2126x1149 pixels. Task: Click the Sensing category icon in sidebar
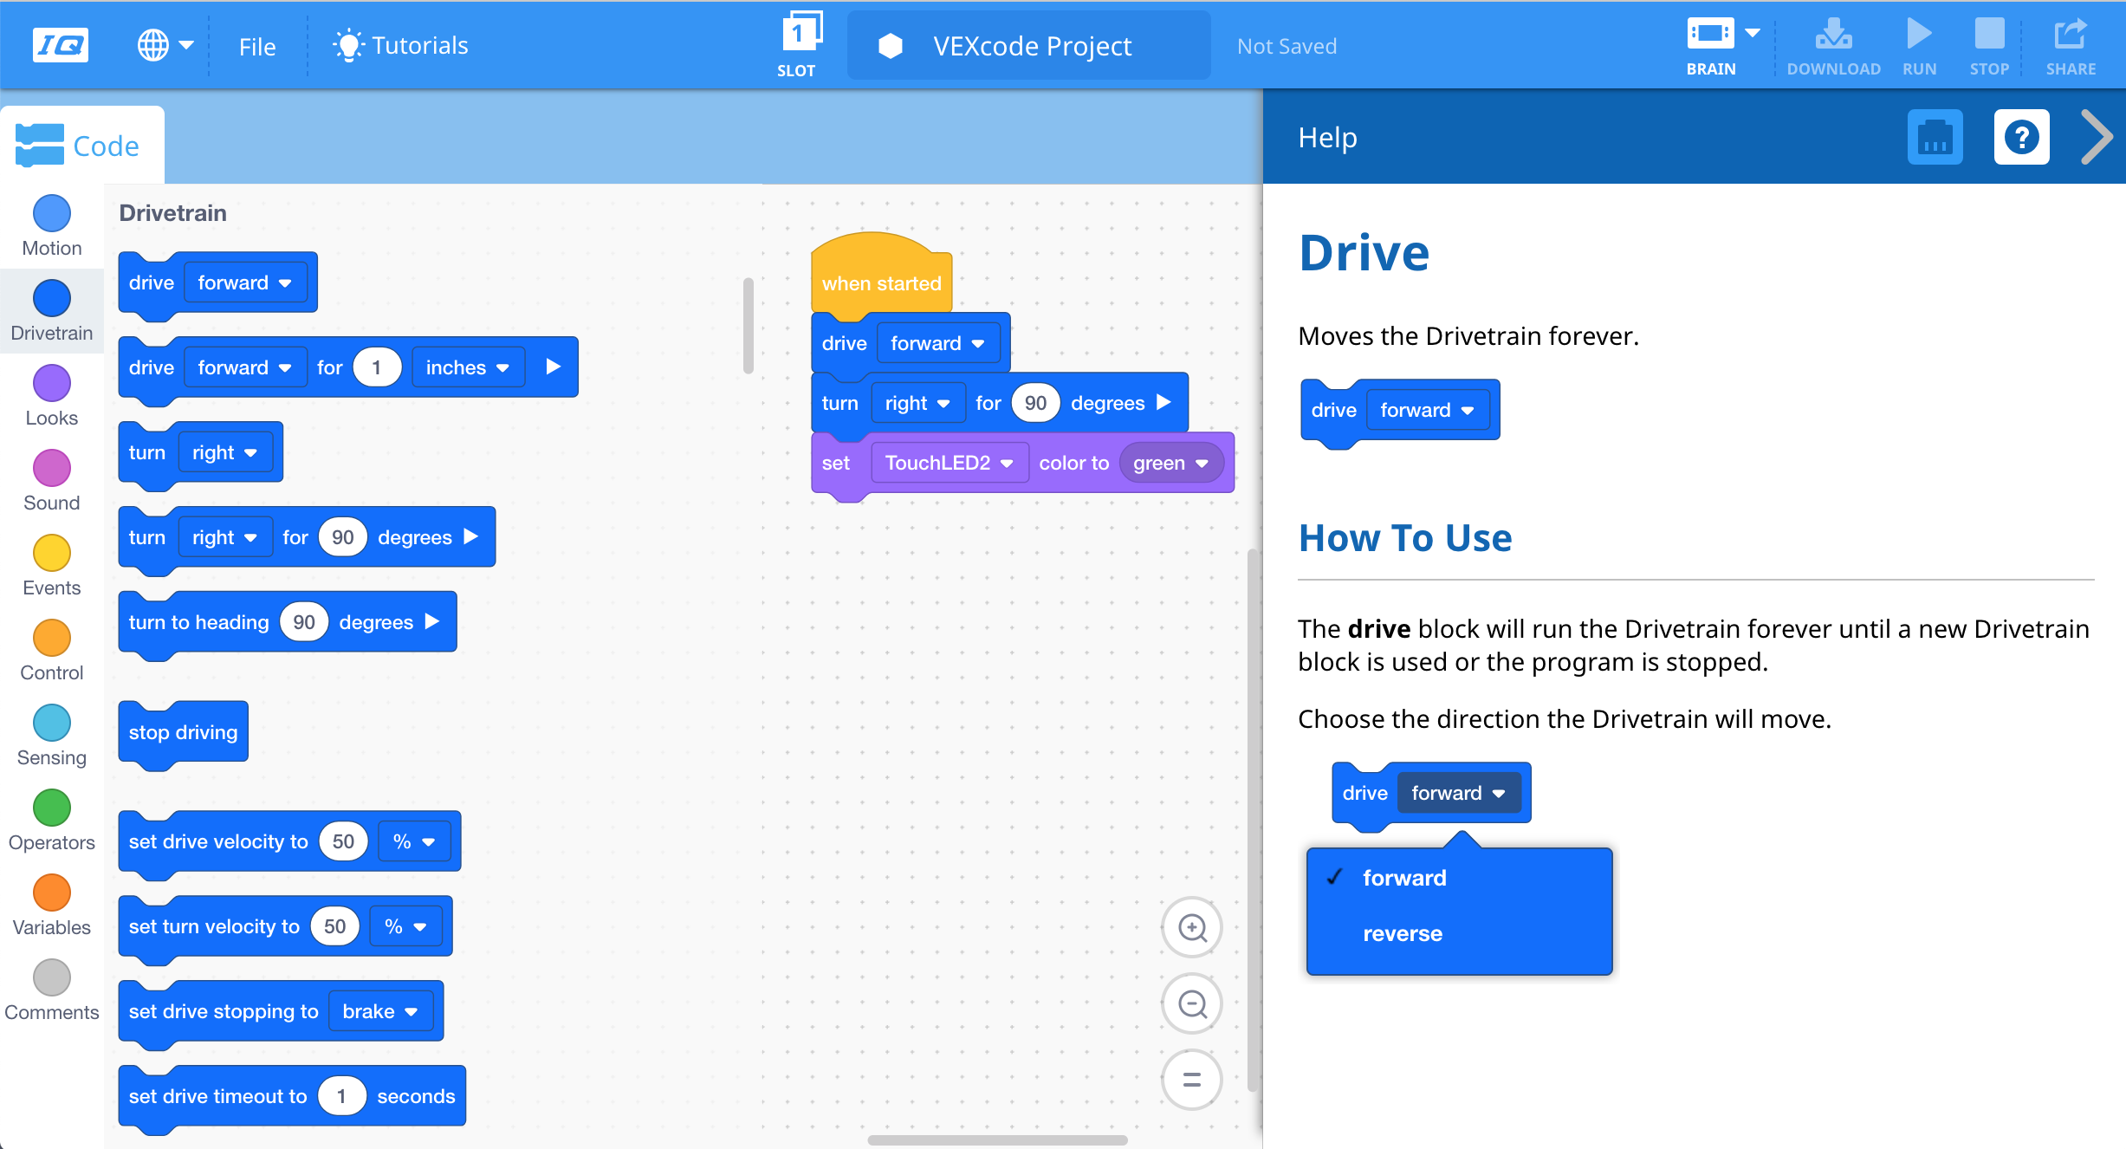[52, 729]
